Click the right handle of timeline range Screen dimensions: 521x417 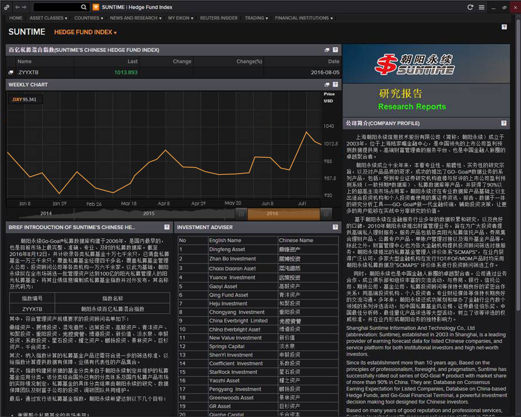pos(326,213)
